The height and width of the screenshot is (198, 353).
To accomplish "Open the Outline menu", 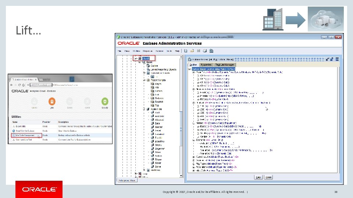I will (x=136, y=51).
